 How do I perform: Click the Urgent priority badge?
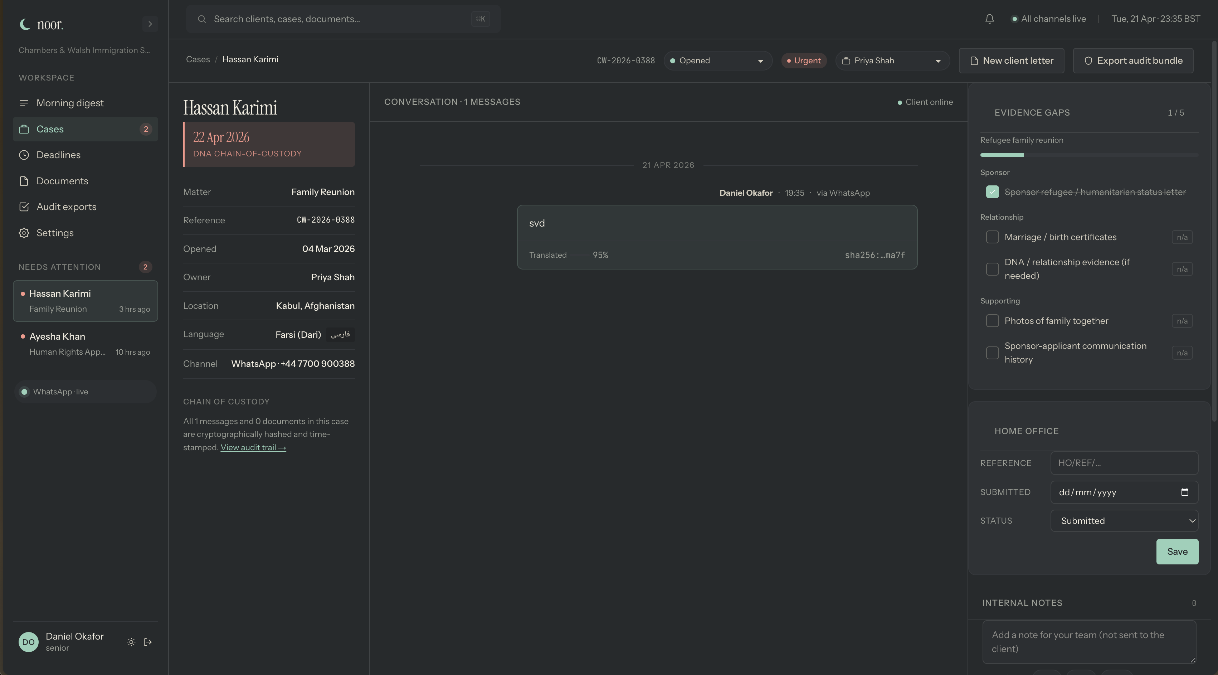[x=804, y=60]
